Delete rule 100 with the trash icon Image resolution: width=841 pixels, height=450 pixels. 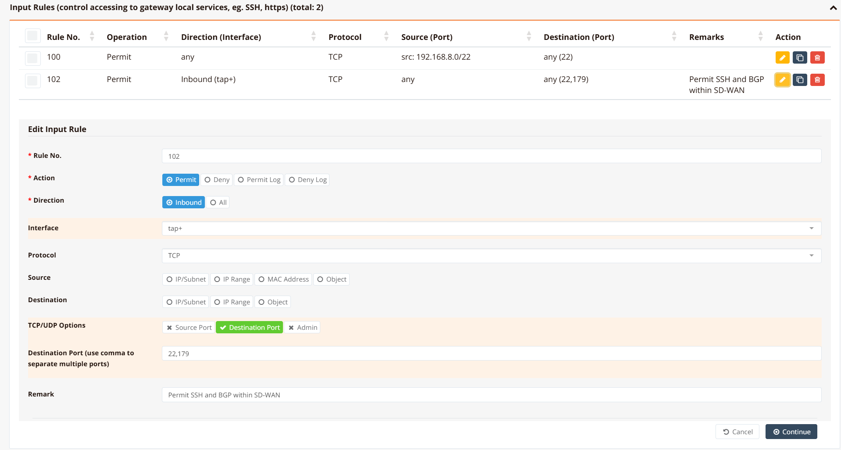coord(817,57)
